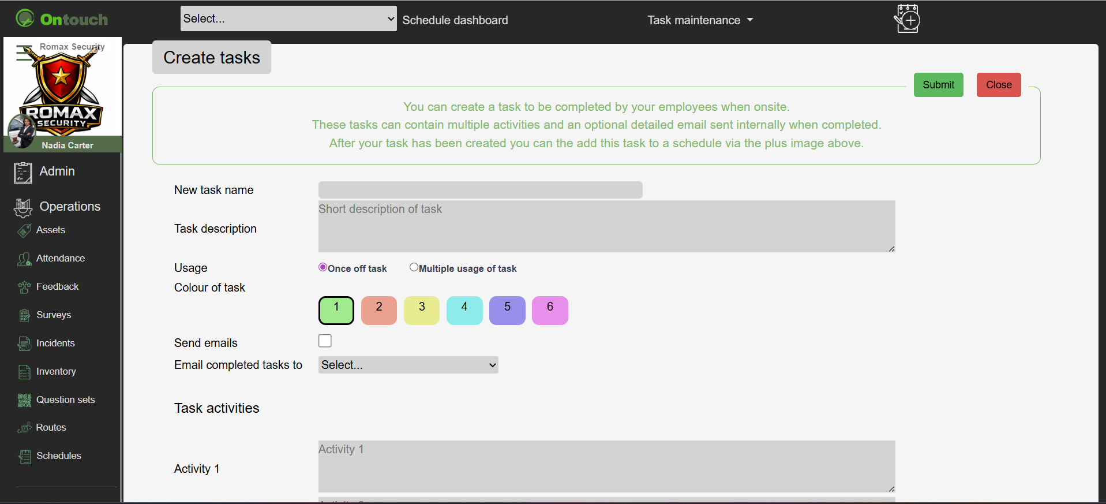Go to Schedule dashboard

coord(455,20)
